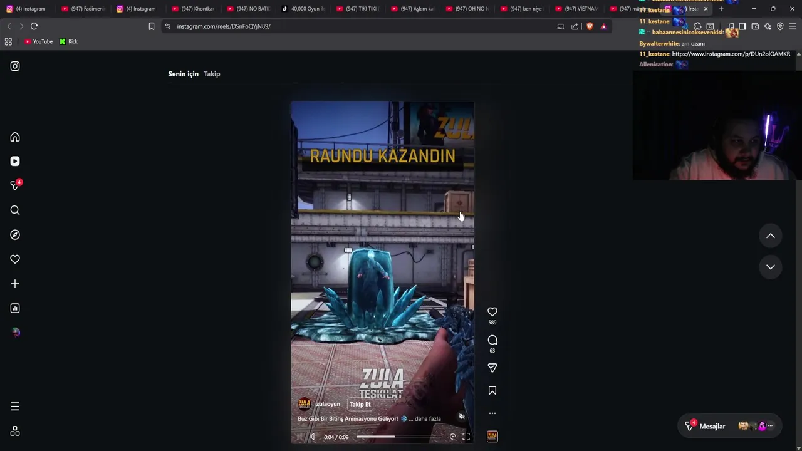This screenshot has width=802, height=451.
Task: Open zulaoyun avatar on the reel
Action: [x=305, y=404]
